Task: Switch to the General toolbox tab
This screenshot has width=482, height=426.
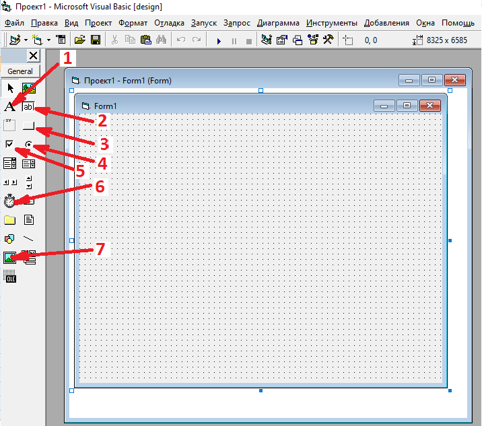Action: pos(20,71)
